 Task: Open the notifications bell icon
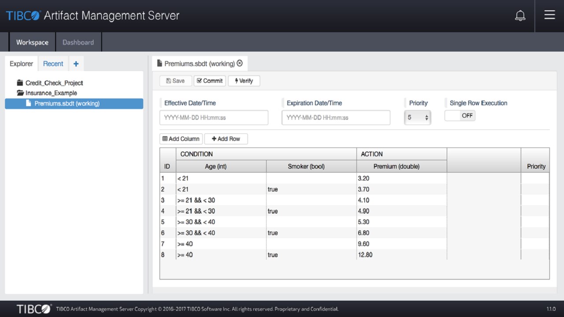pyautogui.click(x=520, y=16)
